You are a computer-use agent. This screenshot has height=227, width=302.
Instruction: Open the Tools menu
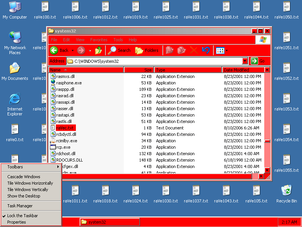coord(118,40)
